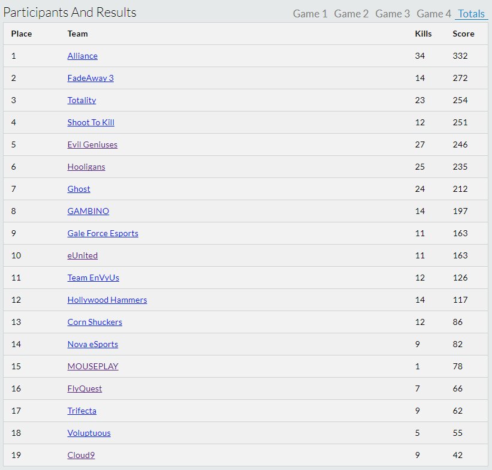Select Hollywood Hammers' score 117

pyautogui.click(x=460, y=300)
